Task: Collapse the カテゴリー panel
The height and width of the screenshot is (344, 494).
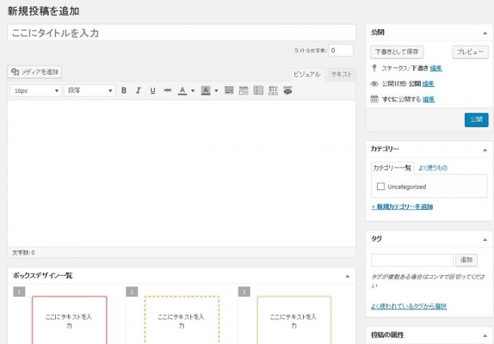Action: tap(485, 150)
